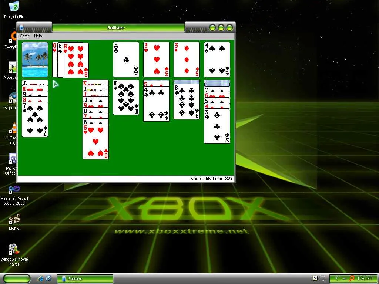Open the Recycle Bin desktop icon

pos(14,10)
